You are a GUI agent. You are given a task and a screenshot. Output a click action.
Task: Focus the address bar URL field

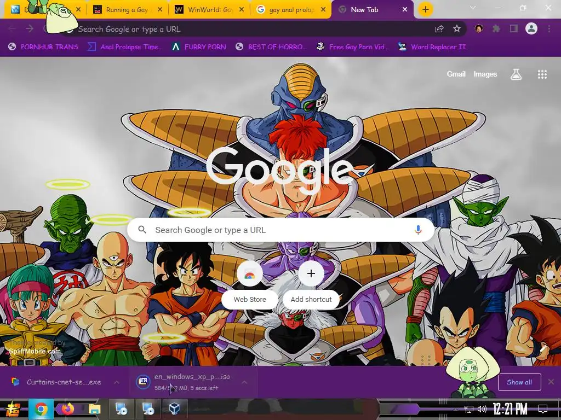(x=250, y=29)
